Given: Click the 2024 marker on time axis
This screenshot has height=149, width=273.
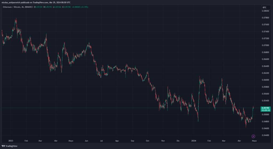Looking at the screenshot, I should point(194,140).
